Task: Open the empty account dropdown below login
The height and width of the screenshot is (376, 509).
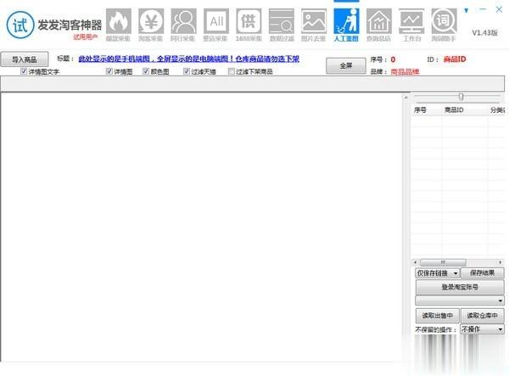Action: [460, 300]
